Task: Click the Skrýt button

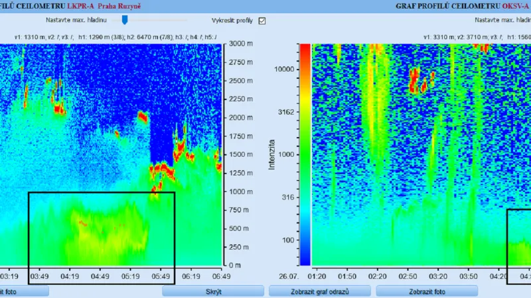Action: [x=213, y=291]
